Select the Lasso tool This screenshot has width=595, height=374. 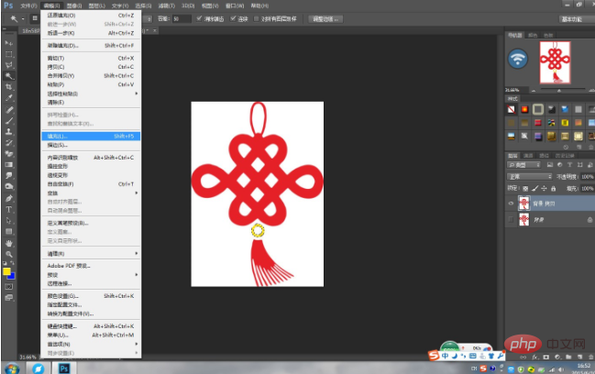[x=9, y=65]
